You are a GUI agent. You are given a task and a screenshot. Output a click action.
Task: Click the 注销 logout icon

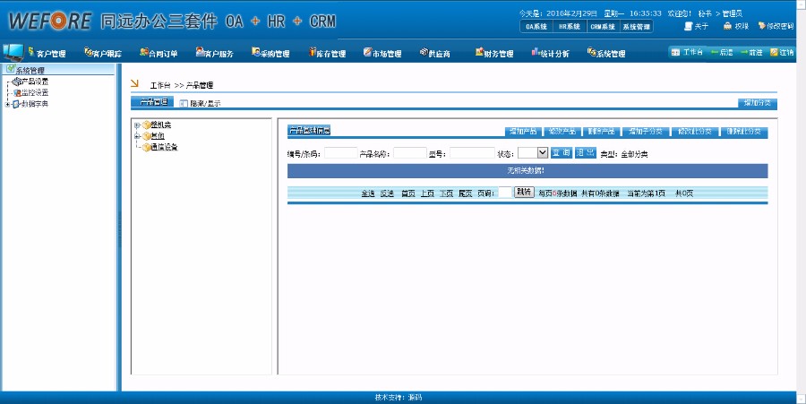point(774,53)
